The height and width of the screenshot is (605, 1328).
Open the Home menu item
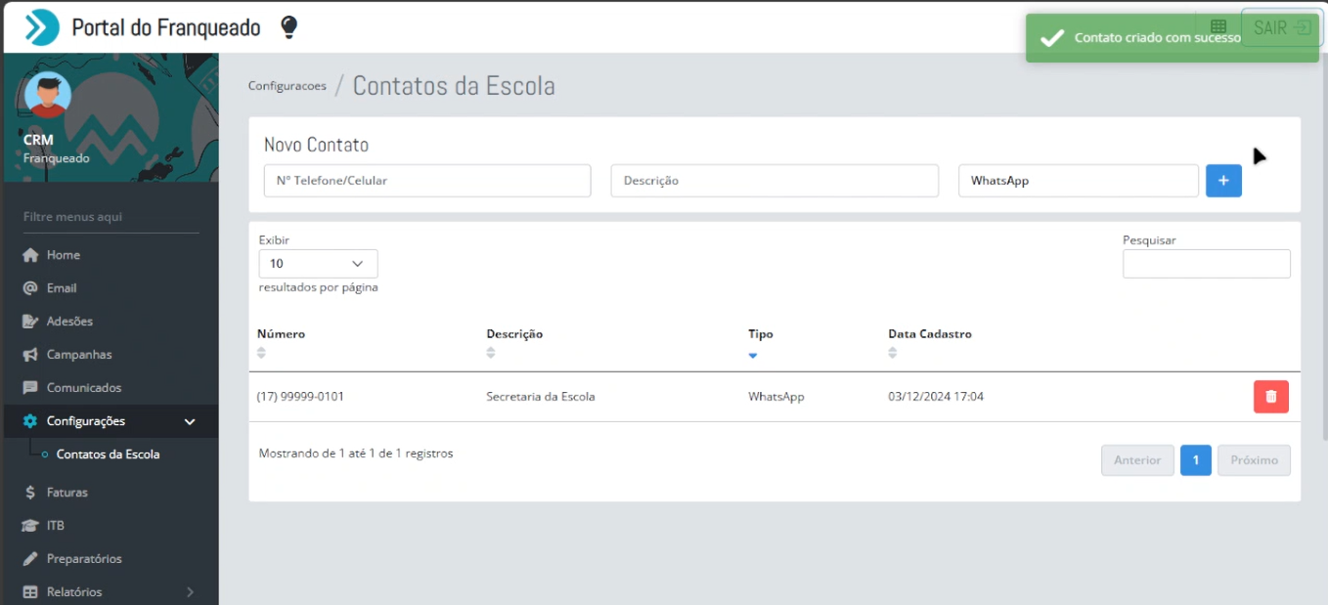click(64, 255)
